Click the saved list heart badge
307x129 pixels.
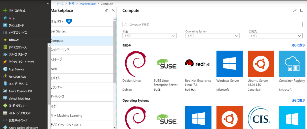(x=69, y=22)
